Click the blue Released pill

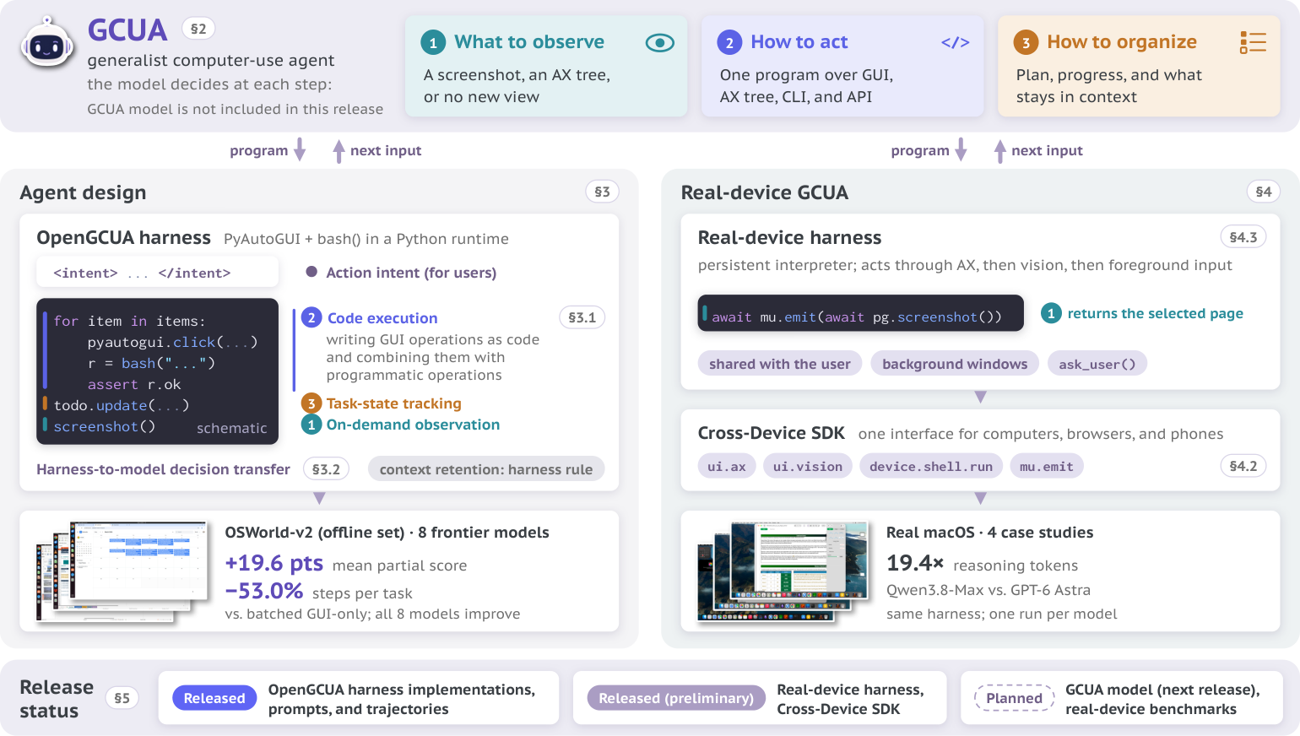[214, 698]
